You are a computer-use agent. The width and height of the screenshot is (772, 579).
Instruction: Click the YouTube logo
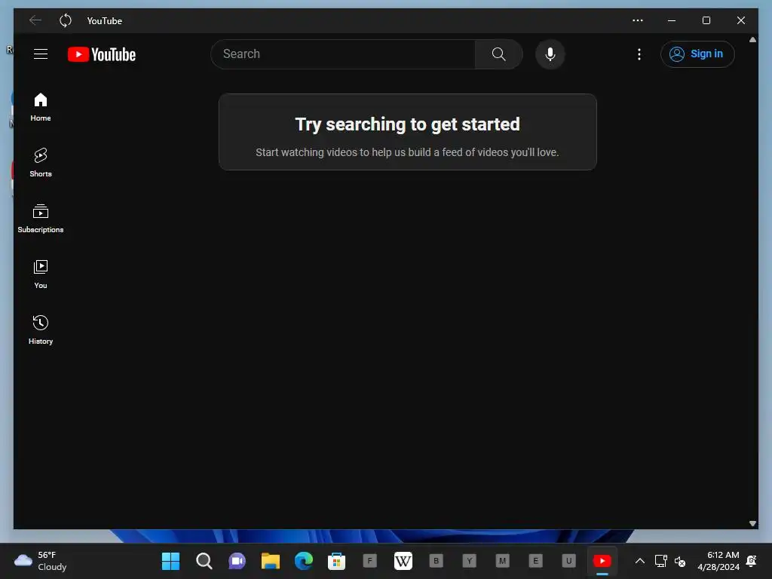pyautogui.click(x=102, y=54)
